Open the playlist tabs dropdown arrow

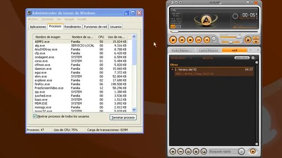tap(258, 50)
